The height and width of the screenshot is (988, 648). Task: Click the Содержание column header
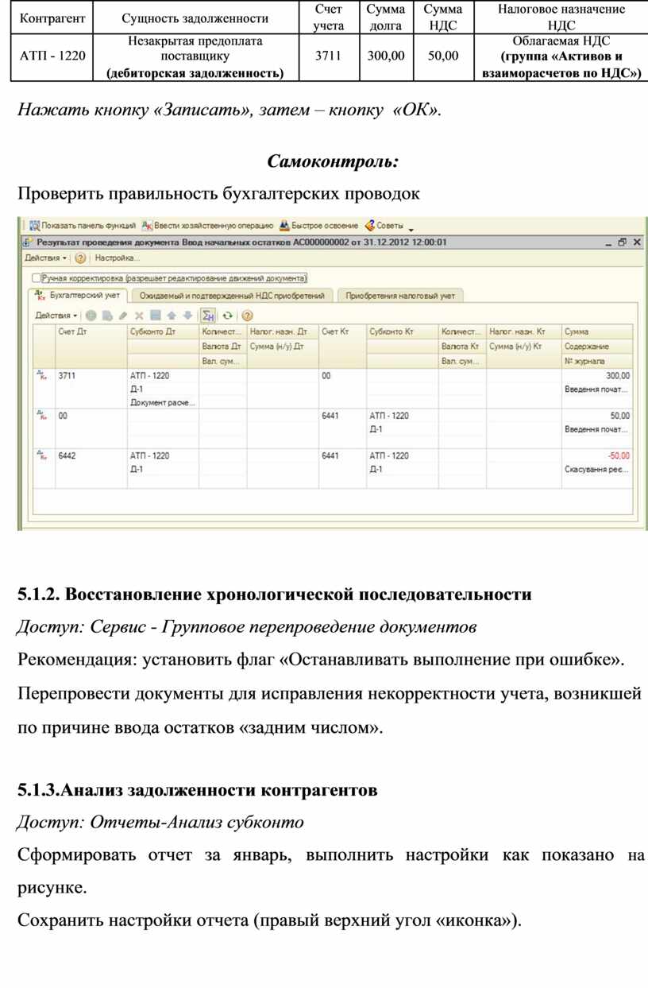pyautogui.click(x=597, y=347)
